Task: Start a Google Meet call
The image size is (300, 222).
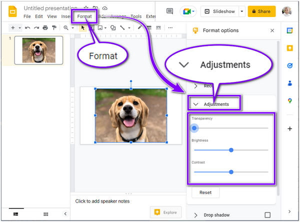Action: (x=188, y=11)
